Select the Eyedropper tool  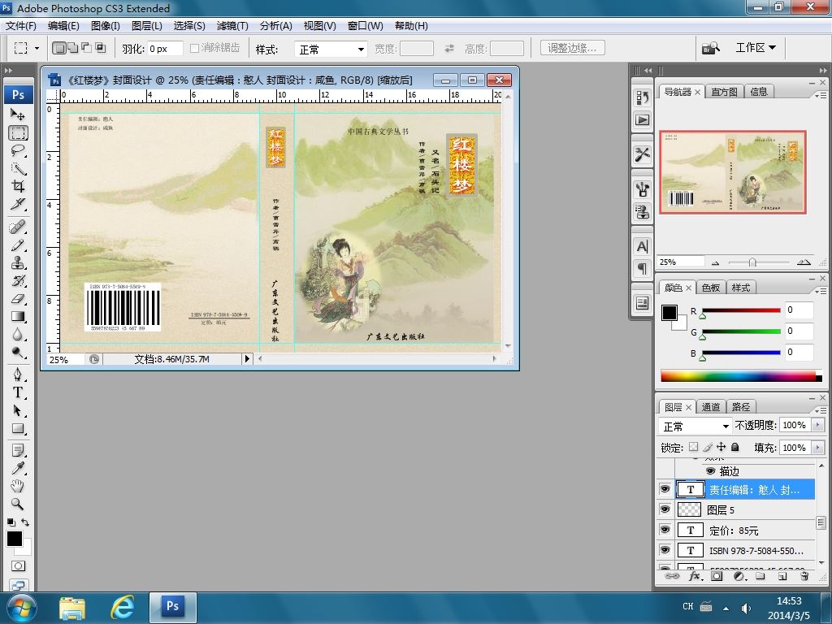point(18,469)
